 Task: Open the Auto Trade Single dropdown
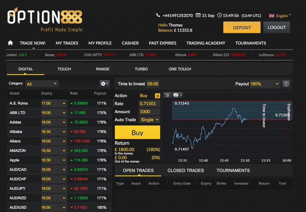click(x=149, y=120)
